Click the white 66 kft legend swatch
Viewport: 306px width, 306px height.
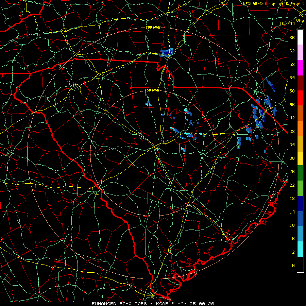click(300, 37)
